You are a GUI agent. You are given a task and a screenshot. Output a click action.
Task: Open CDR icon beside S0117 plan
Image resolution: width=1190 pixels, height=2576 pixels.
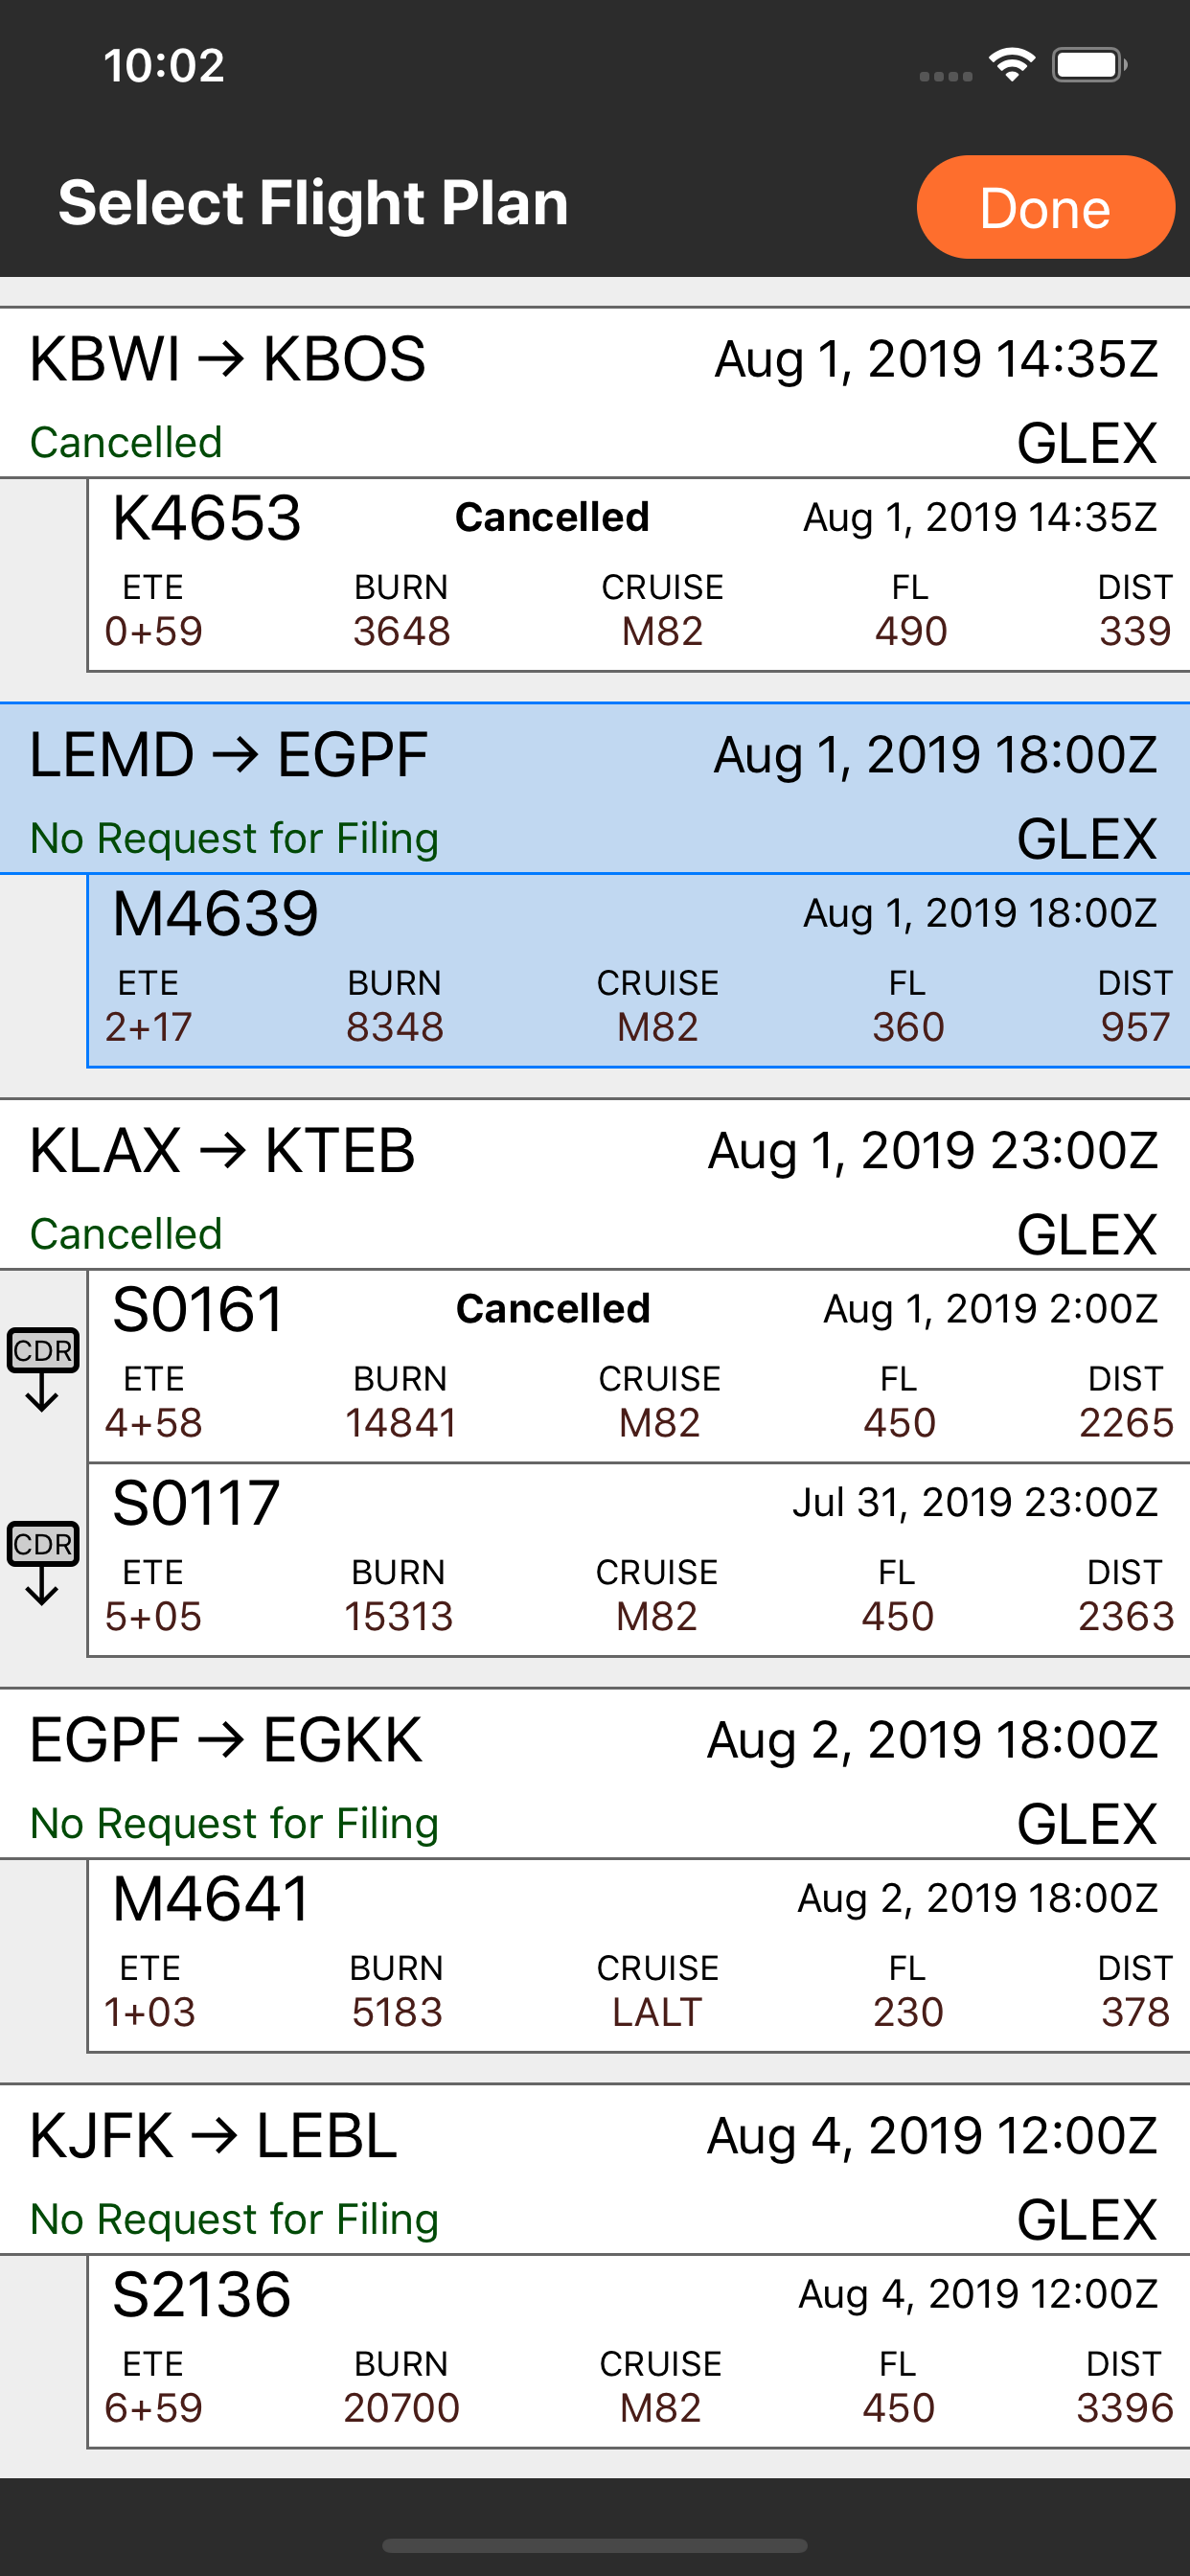coord(42,1563)
